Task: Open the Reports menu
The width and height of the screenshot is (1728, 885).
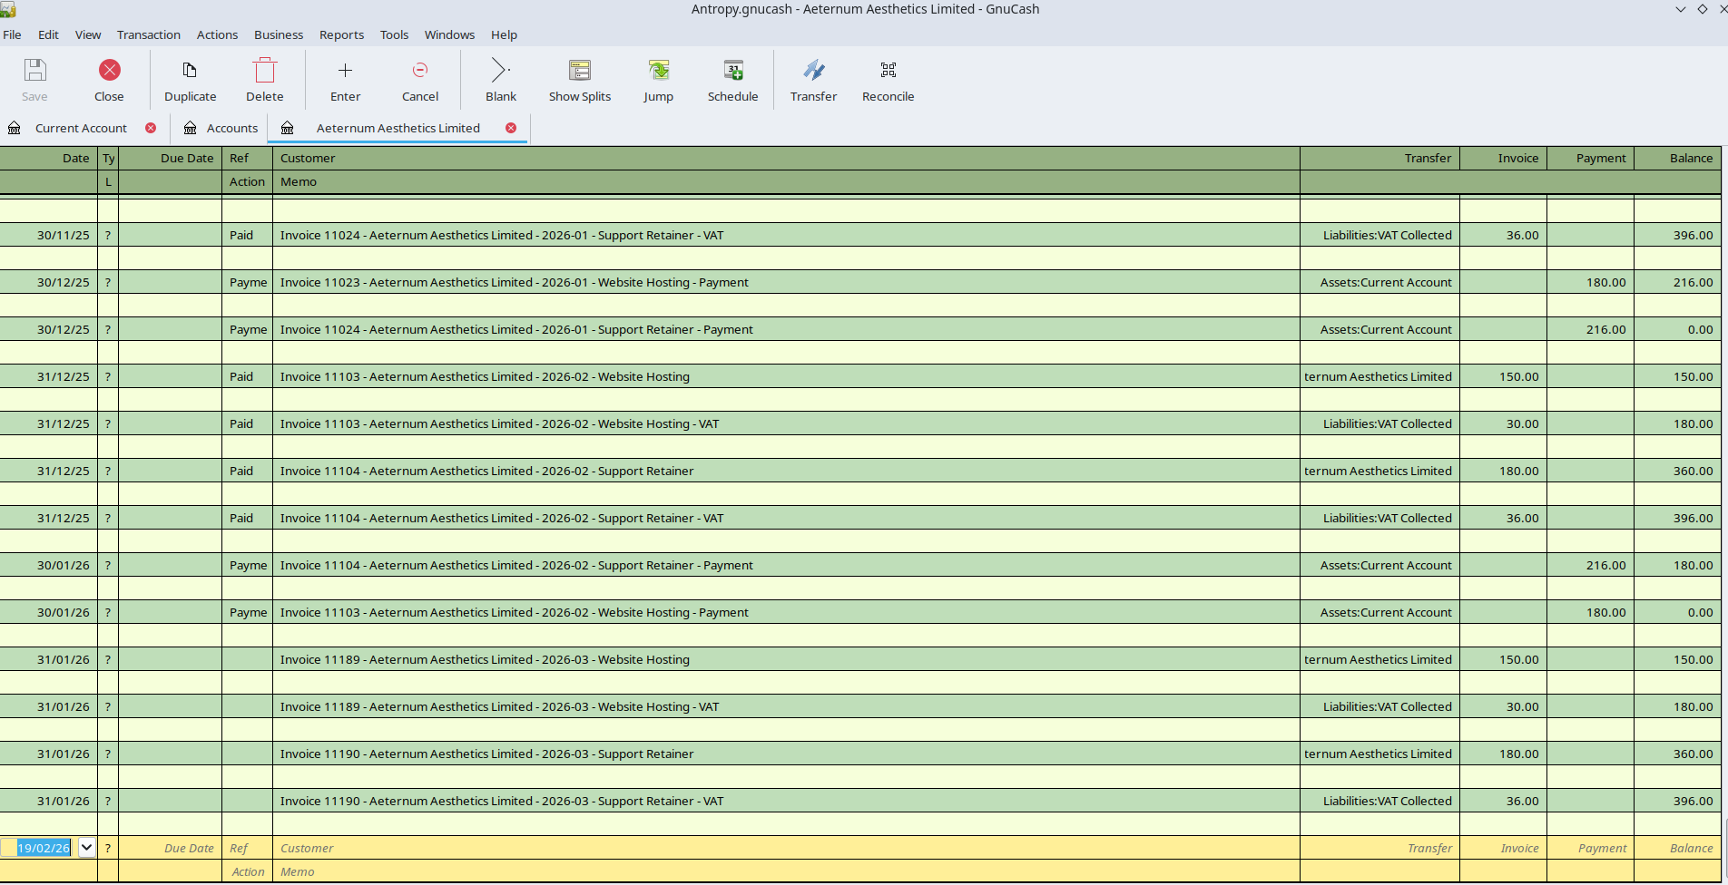Action: 341,34
